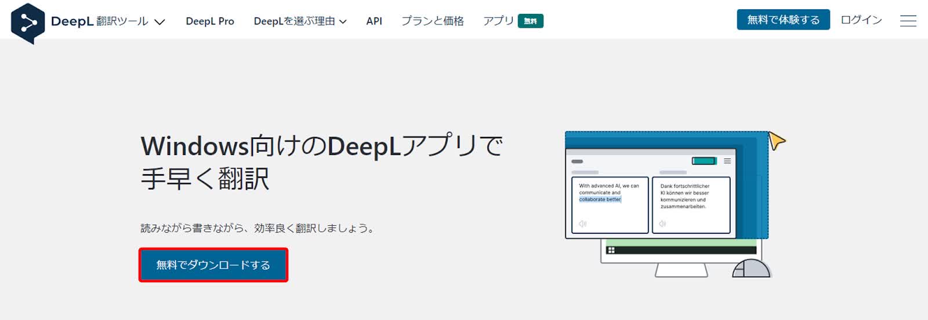Go to プランと価格 page
The height and width of the screenshot is (320, 928).
(433, 21)
